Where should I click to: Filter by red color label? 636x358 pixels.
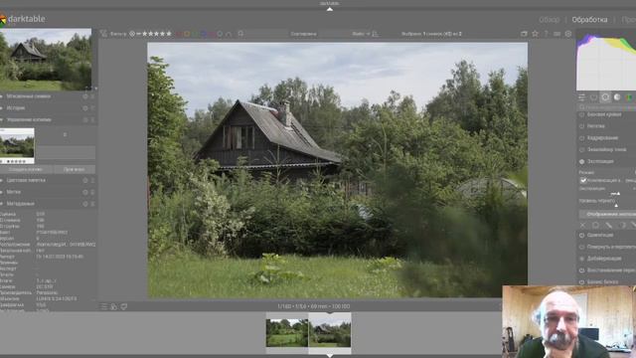[x=179, y=34]
